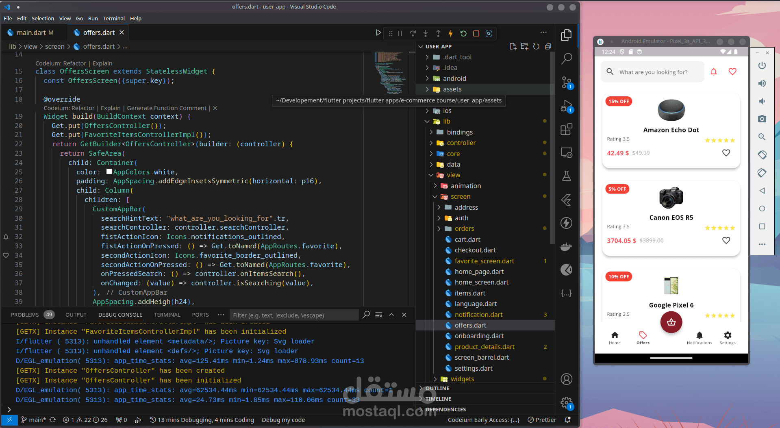Click the debug console filter input
This screenshot has width=780, height=428.
tap(294, 315)
